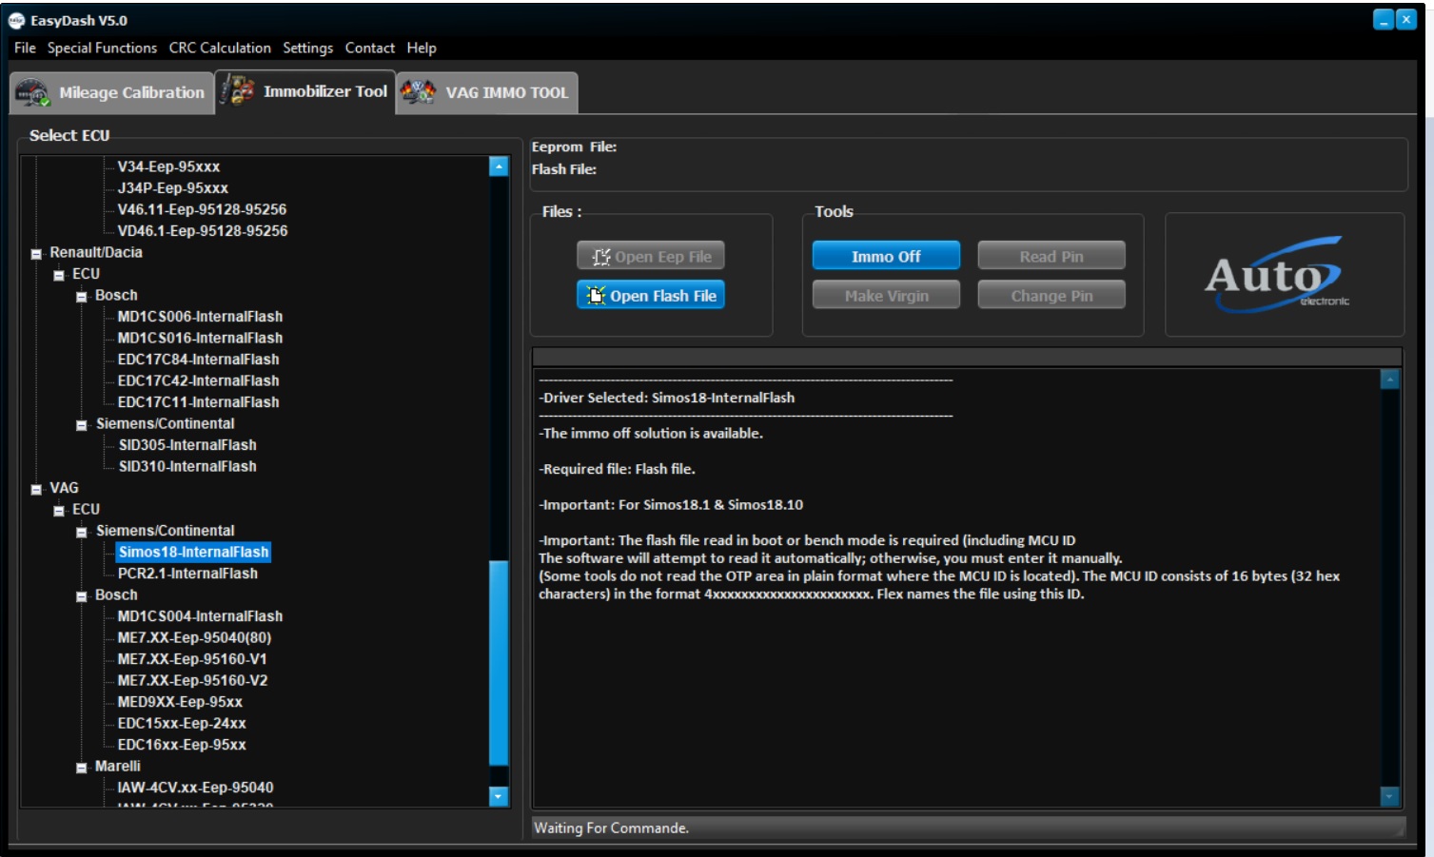Image resolution: width=1434 pixels, height=857 pixels.
Task: Switch to the VAG IMMO TOOL tab
Action: click(505, 92)
